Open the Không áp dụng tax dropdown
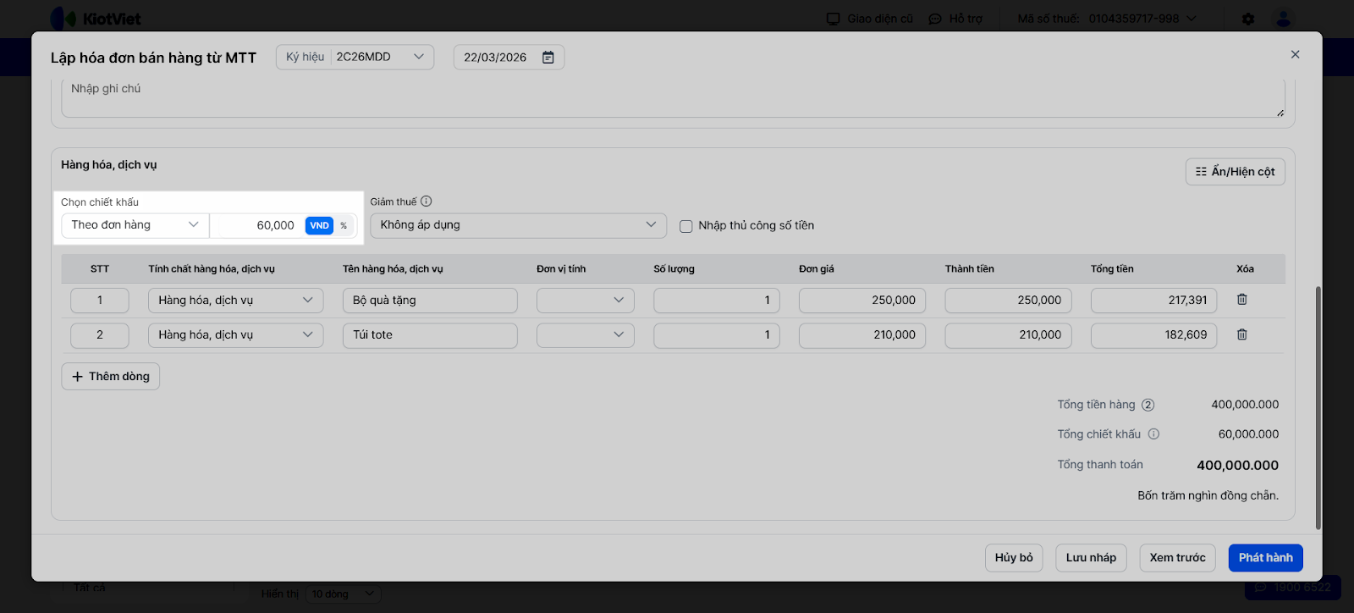 click(x=518, y=225)
